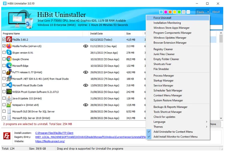This screenshot has width=225, height=152.
Task: Open Startup Manager from Tools menu
Action: [178, 81]
